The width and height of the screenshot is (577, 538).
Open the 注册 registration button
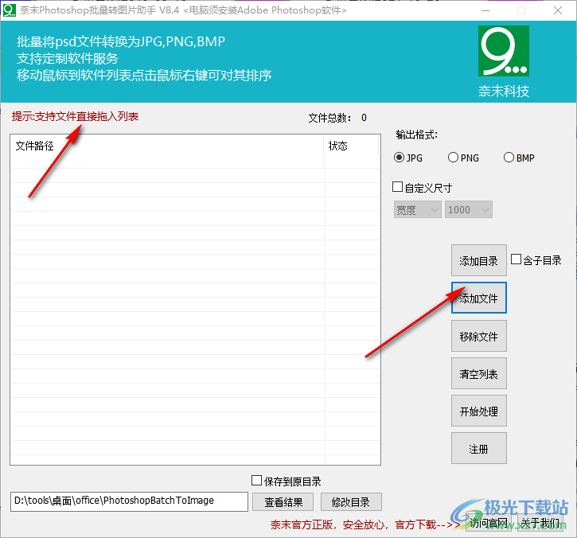coord(479,448)
